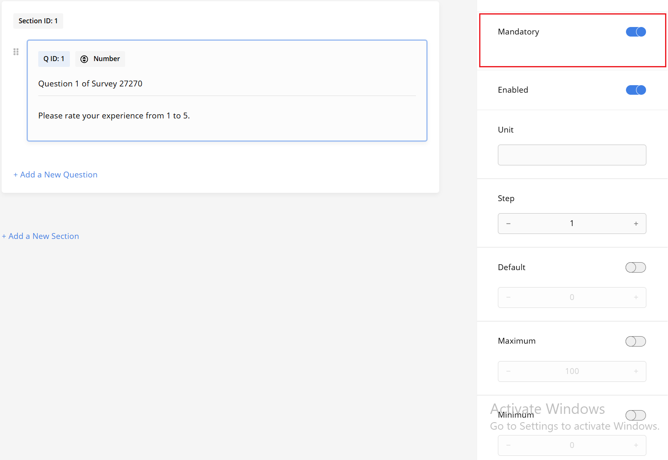Add a New Question link

coord(55,175)
